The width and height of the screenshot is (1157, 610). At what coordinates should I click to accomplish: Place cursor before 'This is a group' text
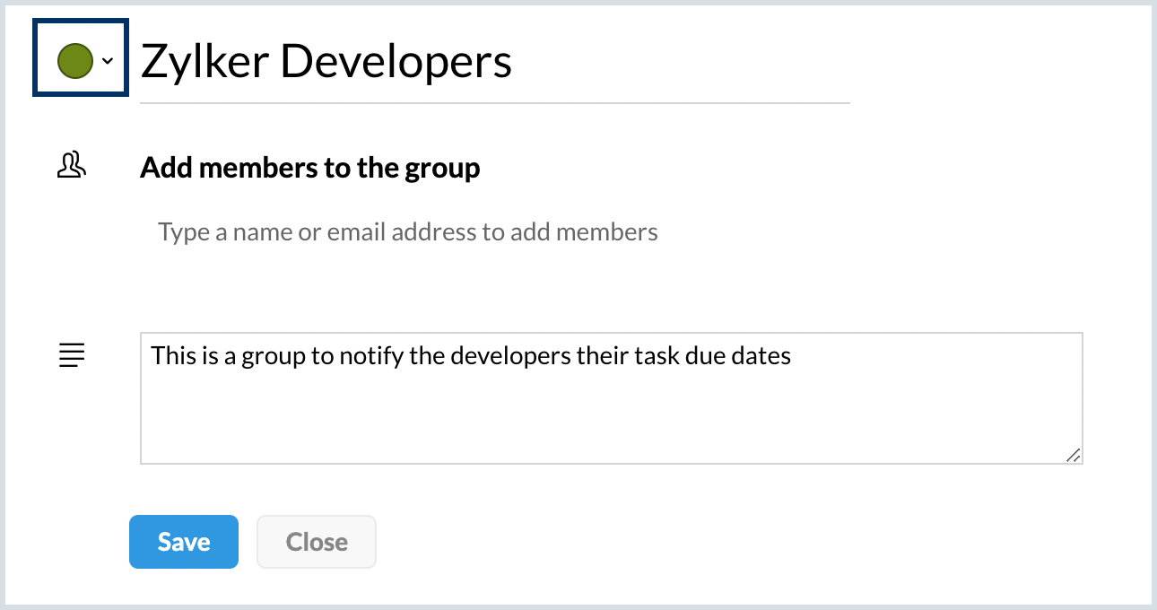152,356
